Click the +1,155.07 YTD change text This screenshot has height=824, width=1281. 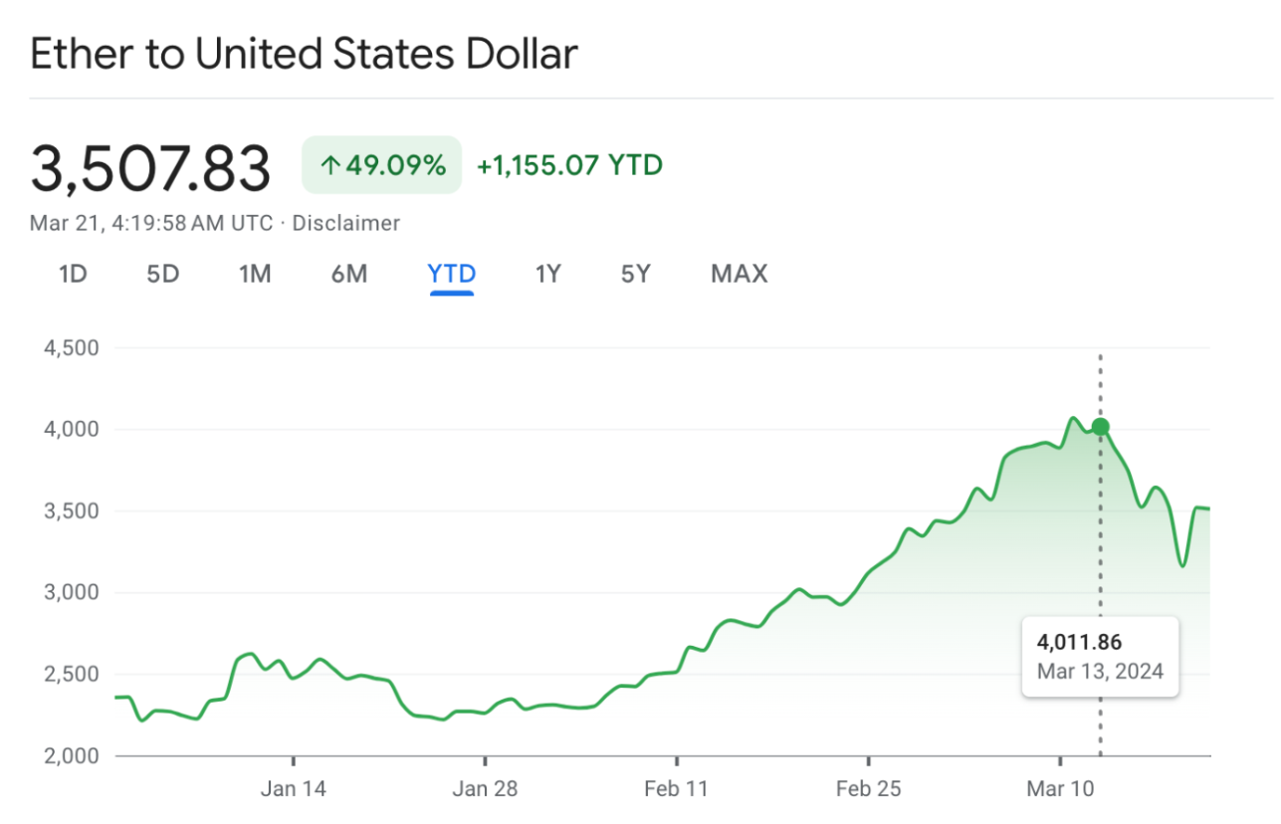click(569, 165)
